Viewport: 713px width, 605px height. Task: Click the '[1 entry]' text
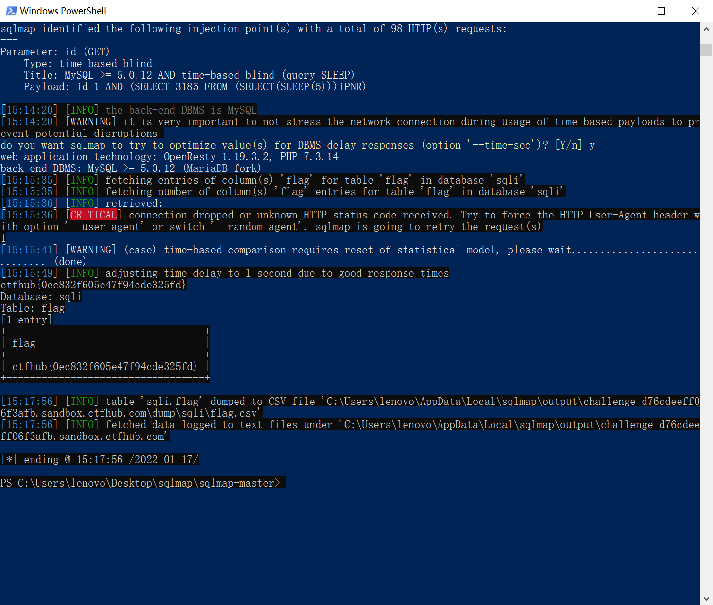click(26, 320)
